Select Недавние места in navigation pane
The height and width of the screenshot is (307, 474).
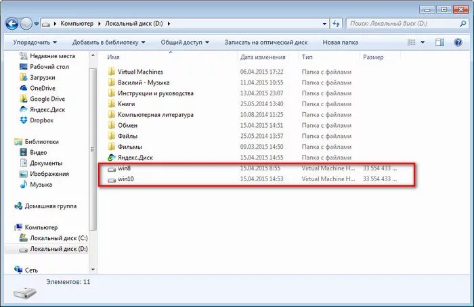click(x=52, y=56)
